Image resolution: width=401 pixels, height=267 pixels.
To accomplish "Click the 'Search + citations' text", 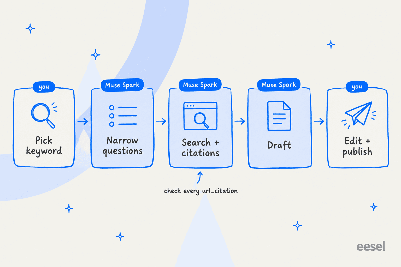I will click(x=200, y=148).
